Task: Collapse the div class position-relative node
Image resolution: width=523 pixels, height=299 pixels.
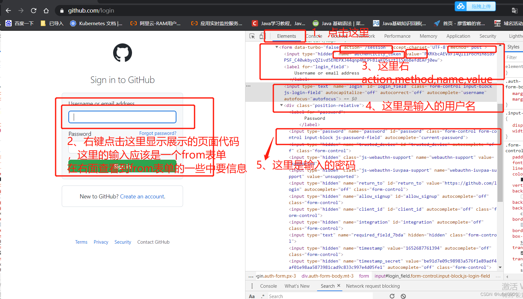Action: point(282,105)
